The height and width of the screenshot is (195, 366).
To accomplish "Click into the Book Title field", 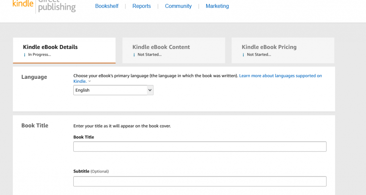I will click(200, 147).
